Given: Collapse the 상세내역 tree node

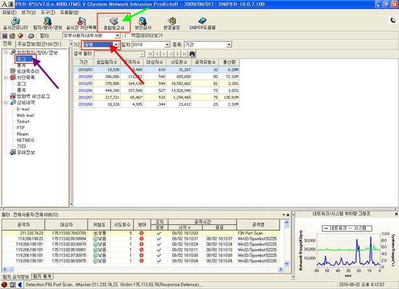Looking at the screenshot, I should 6,103.
